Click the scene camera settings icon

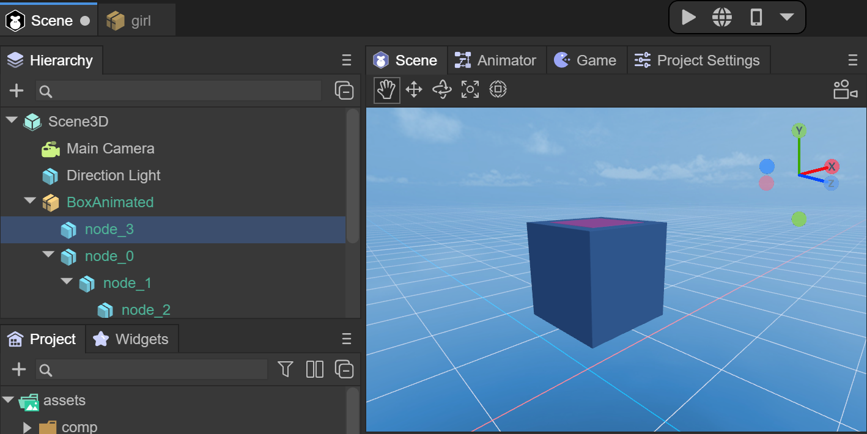tap(845, 90)
